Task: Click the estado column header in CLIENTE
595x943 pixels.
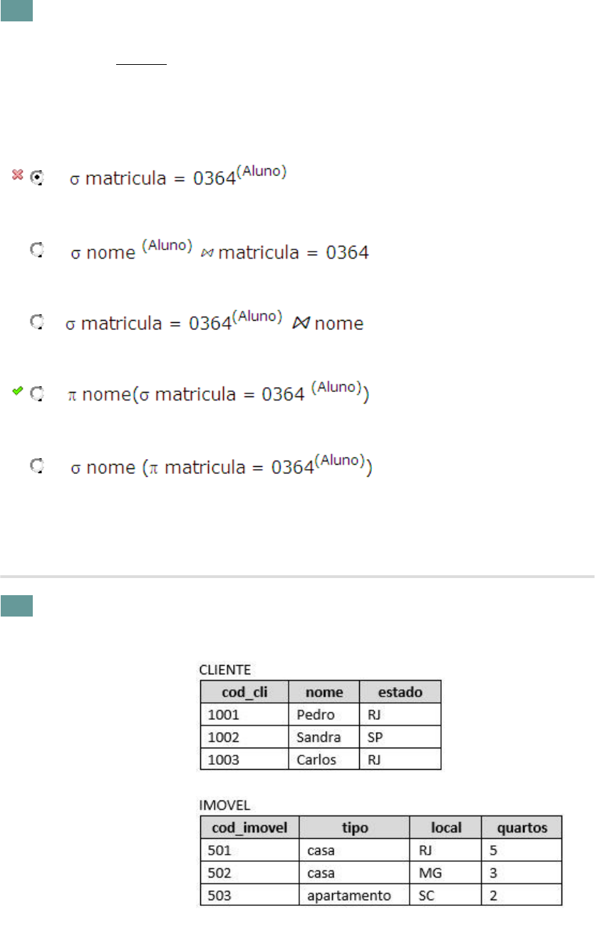Action: 400,692
